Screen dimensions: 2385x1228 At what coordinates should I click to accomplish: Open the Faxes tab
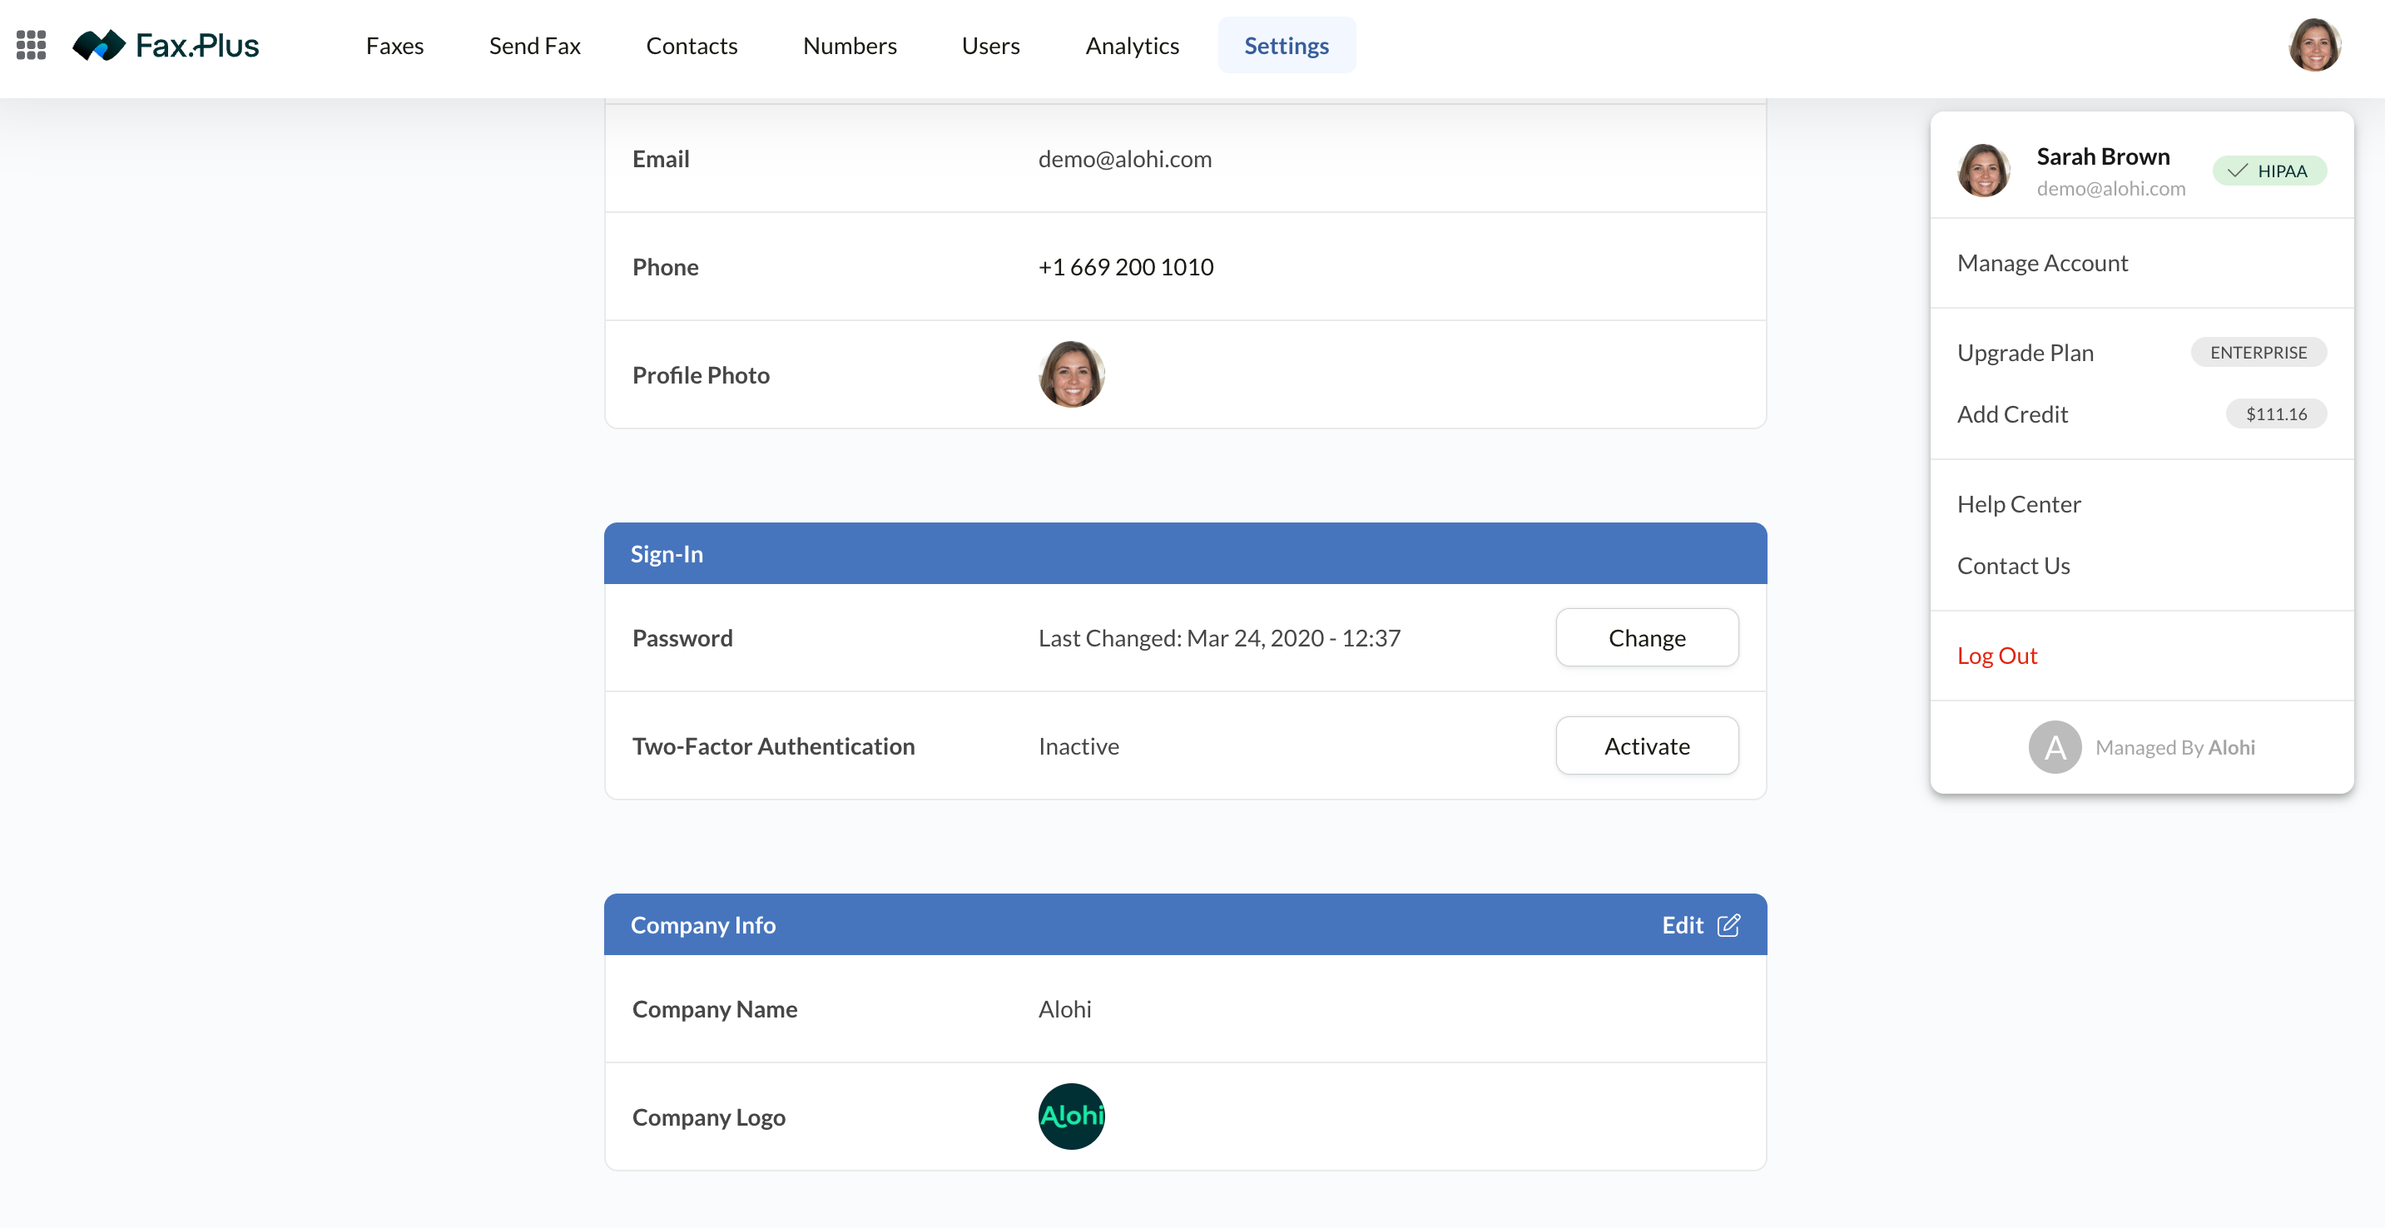point(394,46)
